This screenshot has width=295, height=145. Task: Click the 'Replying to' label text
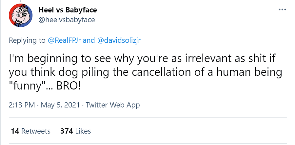(27, 40)
